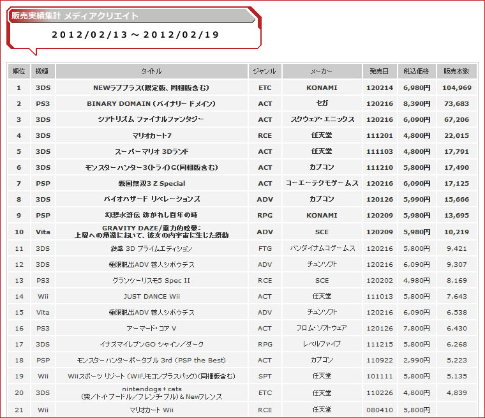Click sales figure 67,206
The width and height of the screenshot is (485, 418).
point(456,119)
